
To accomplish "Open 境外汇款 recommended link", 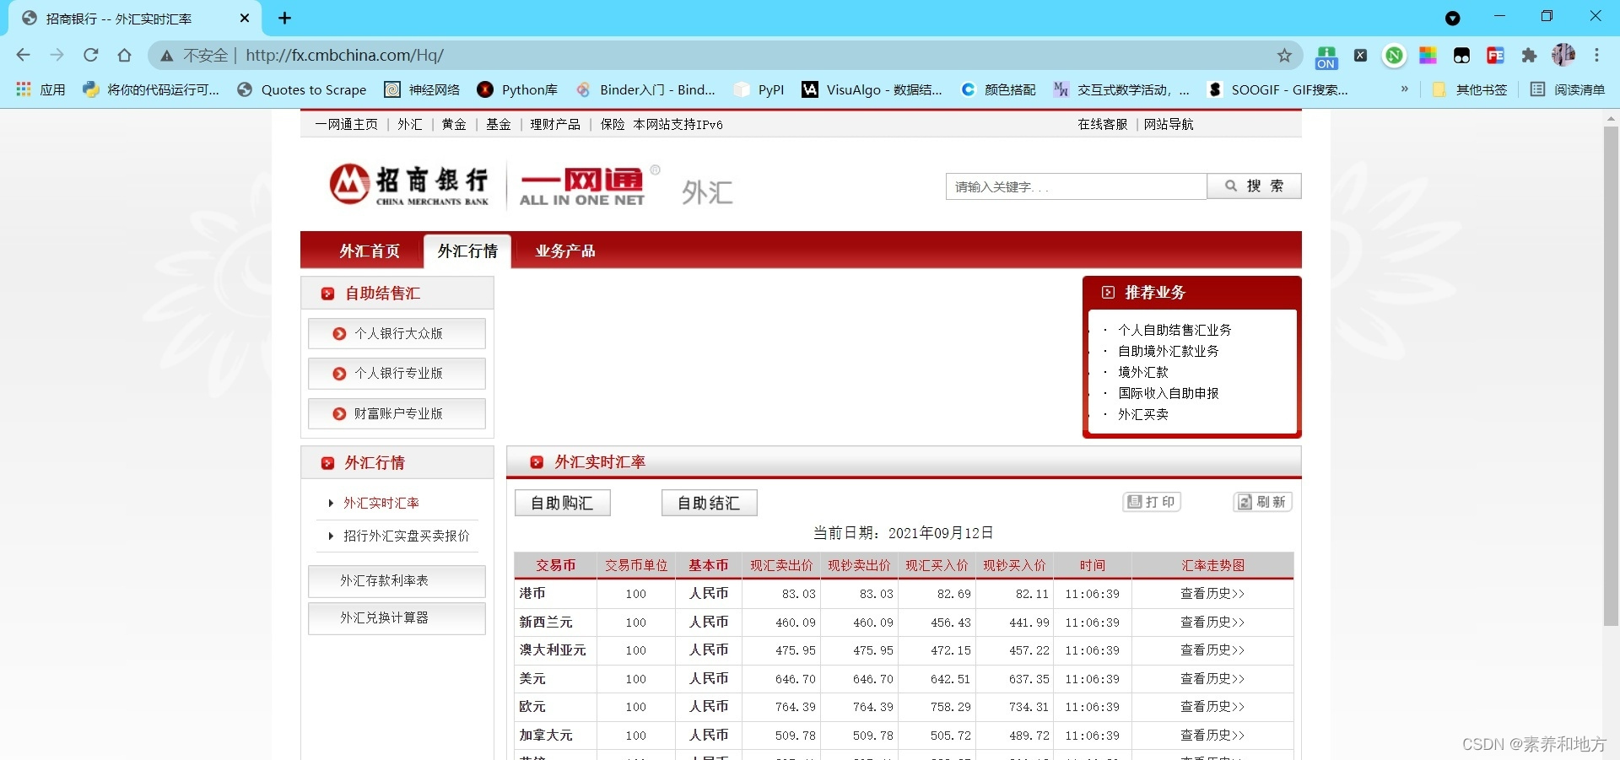I will pos(1143,372).
